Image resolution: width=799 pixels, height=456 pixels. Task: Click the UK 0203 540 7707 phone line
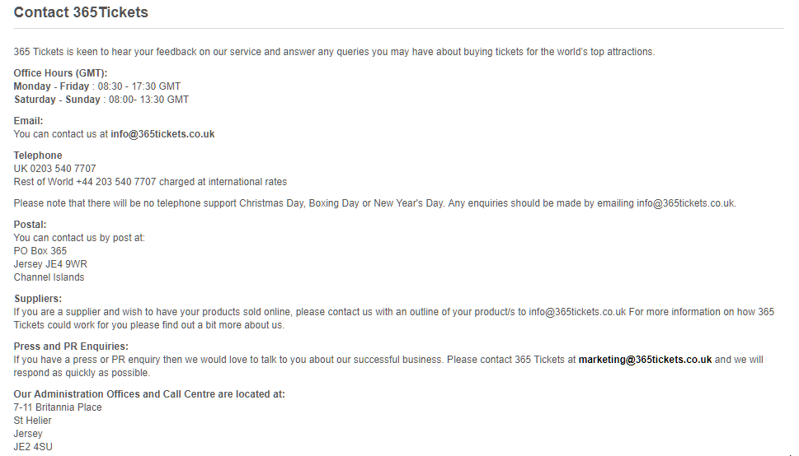tap(55, 169)
